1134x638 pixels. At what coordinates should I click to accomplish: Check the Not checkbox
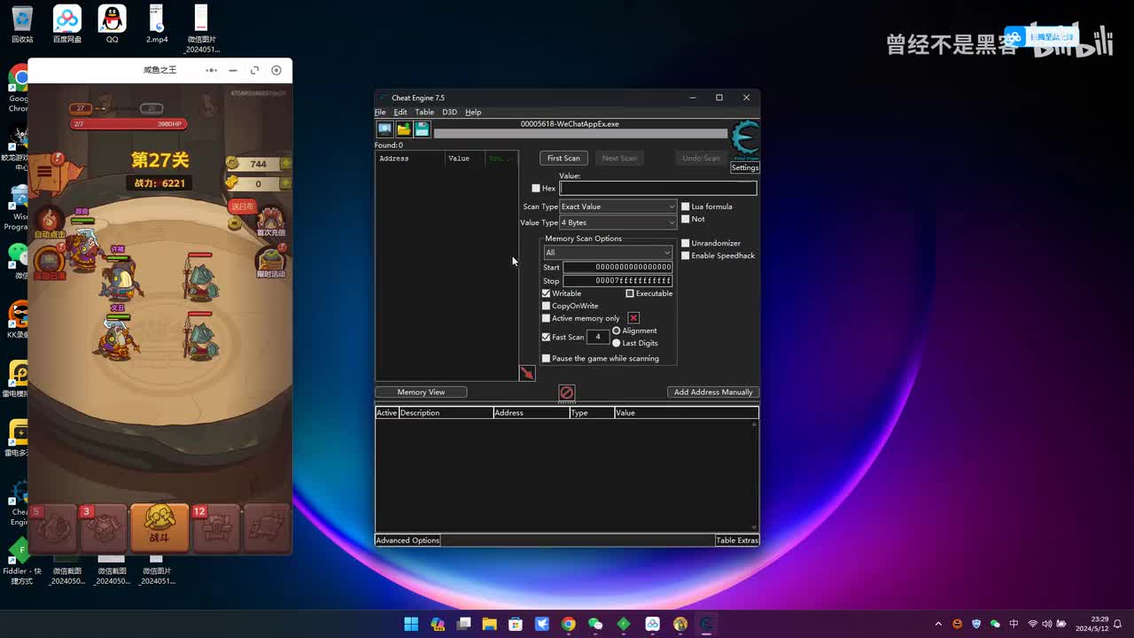coord(686,219)
